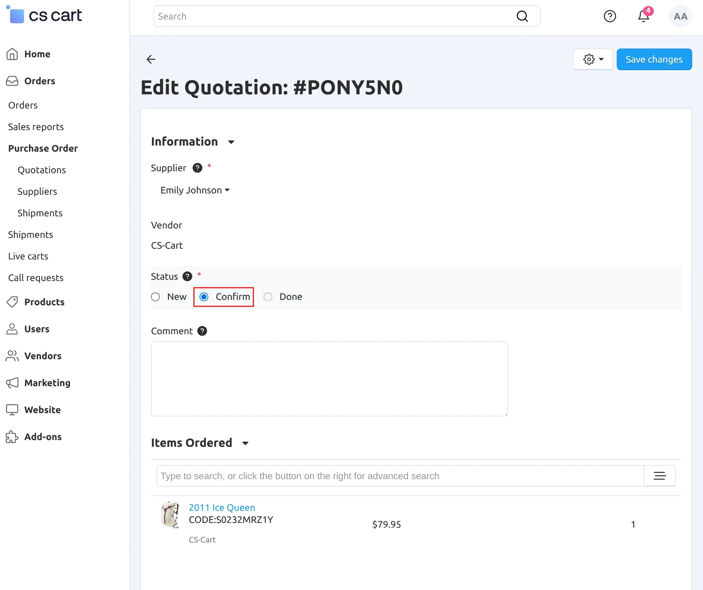Click the CS-Cart vendor value text
Screen dimensions: 703x590
(x=167, y=245)
